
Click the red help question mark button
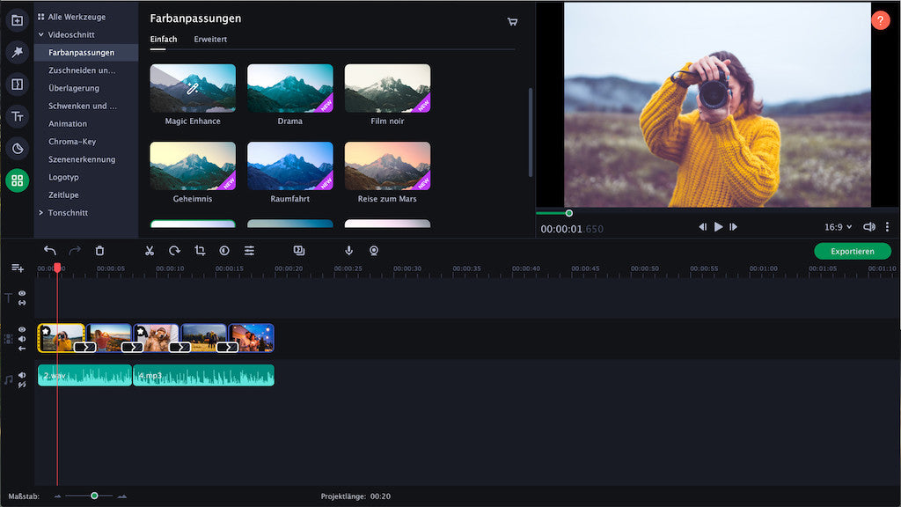pyautogui.click(x=881, y=20)
